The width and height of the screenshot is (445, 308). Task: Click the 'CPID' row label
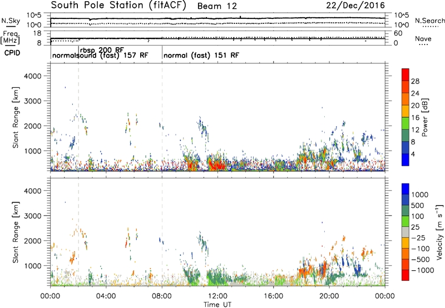click(x=12, y=53)
